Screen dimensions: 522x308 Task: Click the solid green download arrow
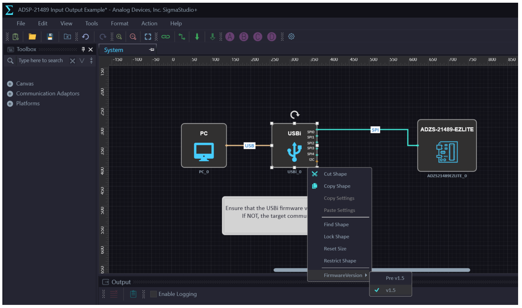[x=197, y=37]
